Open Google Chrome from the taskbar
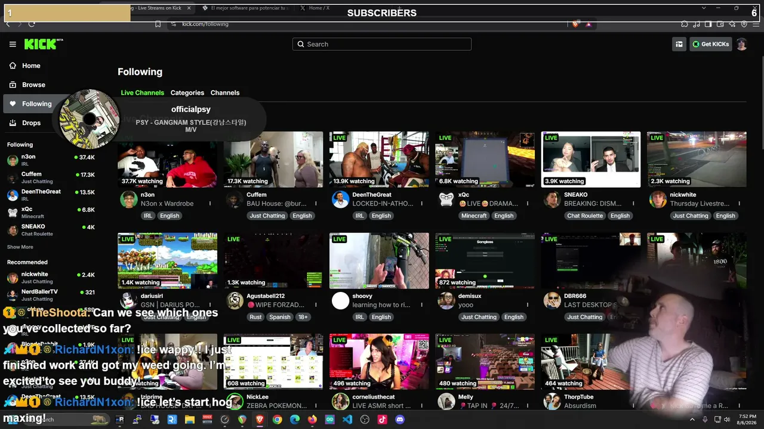Screen dimensions: 764x429 (278, 419)
